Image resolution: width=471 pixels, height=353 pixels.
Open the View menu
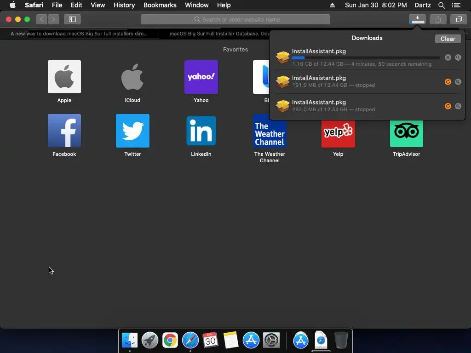pyautogui.click(x=98, y=5)
